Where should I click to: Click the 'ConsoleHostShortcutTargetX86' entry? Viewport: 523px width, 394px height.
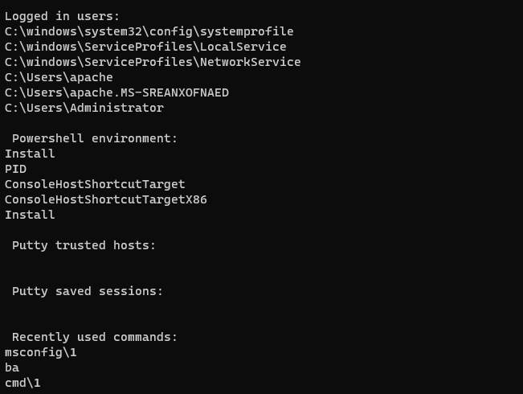105,199
